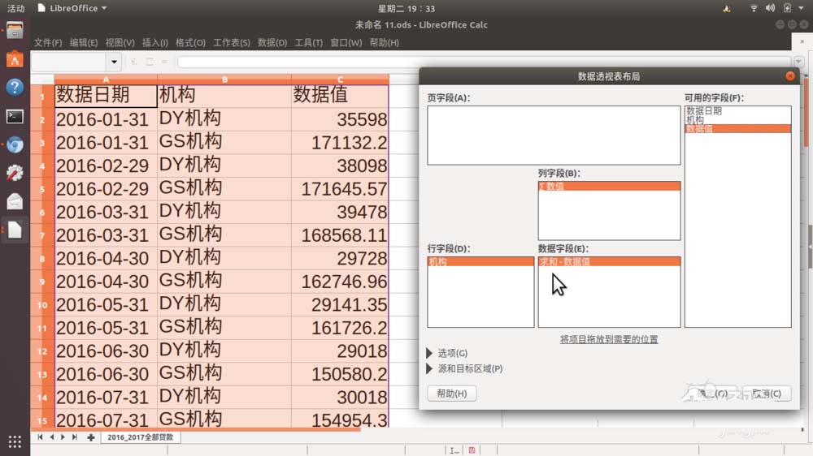
Task: Click the volume icon in the system tray
Action: [x=770, y=8]
